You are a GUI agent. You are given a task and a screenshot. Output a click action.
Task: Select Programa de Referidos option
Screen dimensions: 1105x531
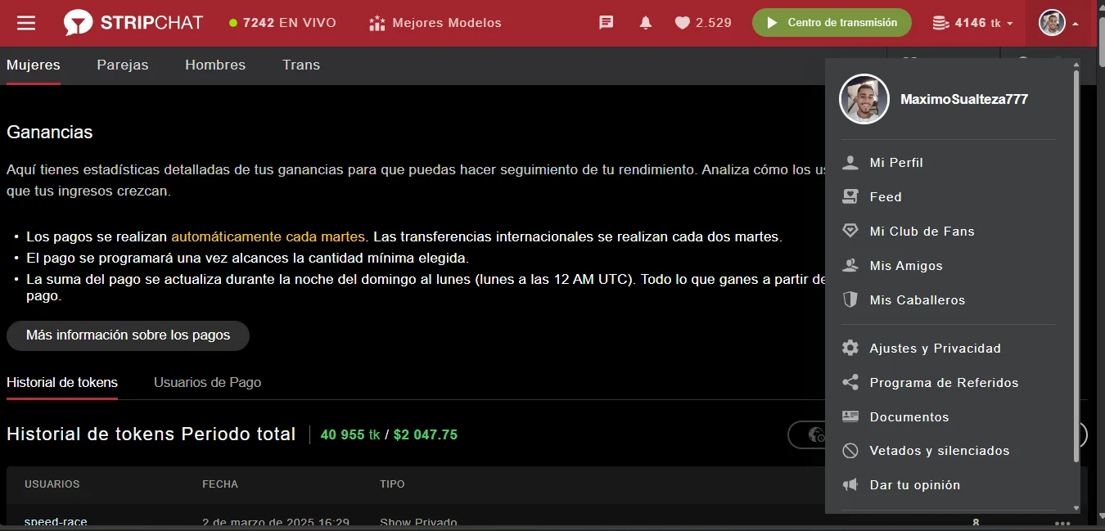pyautogui.click(x=944, y=383)
